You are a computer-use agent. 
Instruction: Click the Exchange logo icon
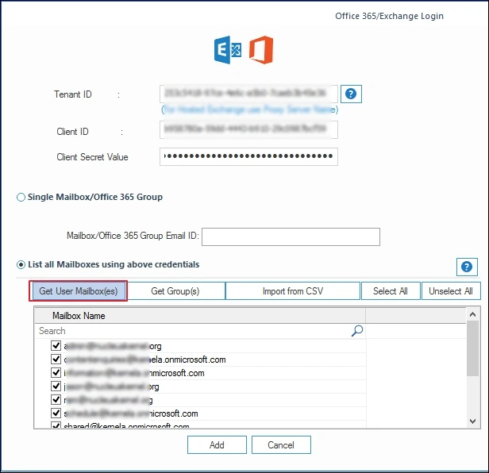(x=228, y=50)
